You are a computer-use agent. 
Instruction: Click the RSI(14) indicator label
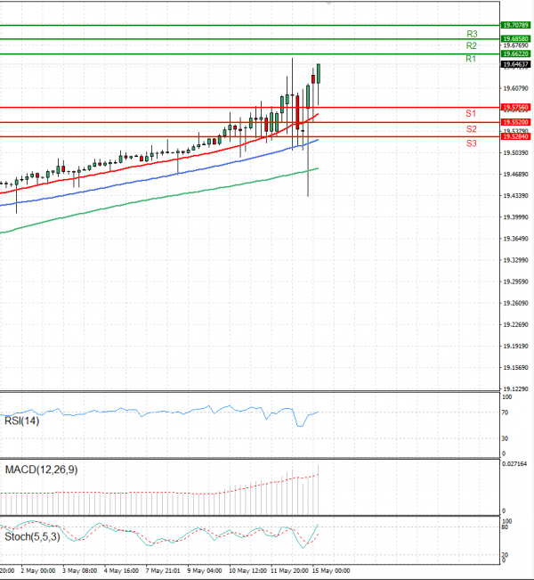click(x=21, y=421)
